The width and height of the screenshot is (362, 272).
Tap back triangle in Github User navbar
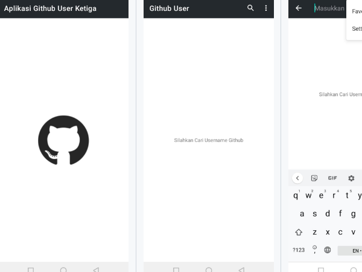click(241, 270)
